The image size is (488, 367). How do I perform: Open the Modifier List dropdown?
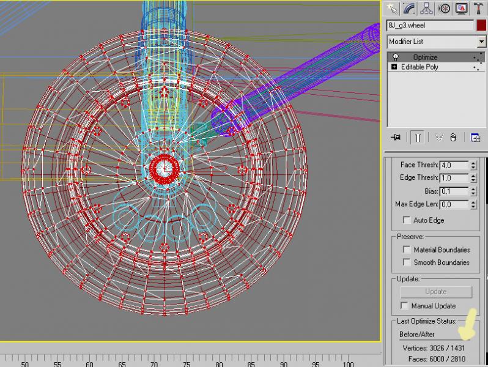436,42
